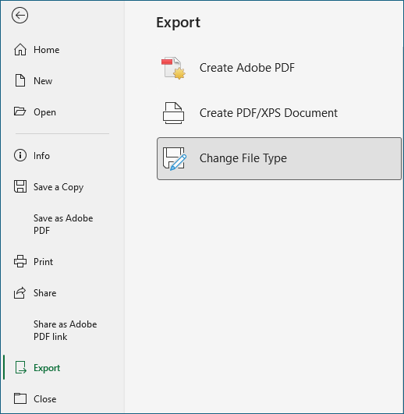Click the Share arrow icon
The image size is (404, 414).
19,293
